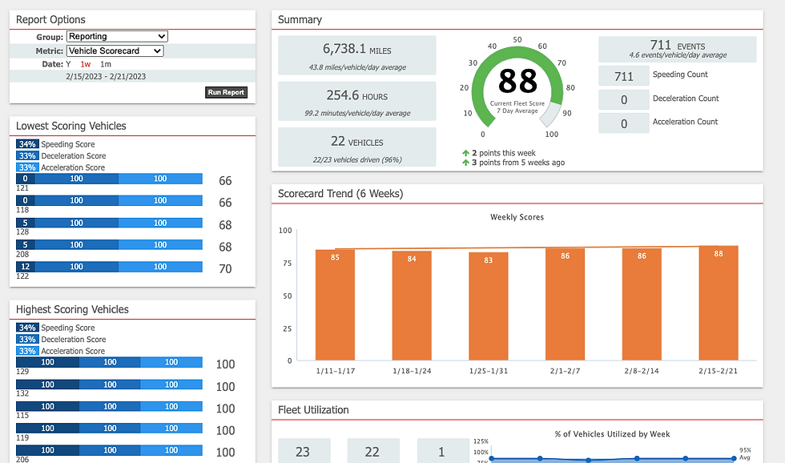Select the Y date range option
The width and height of the screenshot is (785, 463).
[x=68, y=64]
